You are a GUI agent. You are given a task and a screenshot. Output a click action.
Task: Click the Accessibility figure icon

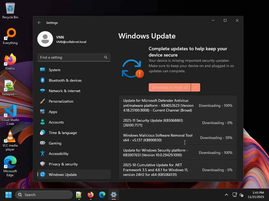(43, 153)
